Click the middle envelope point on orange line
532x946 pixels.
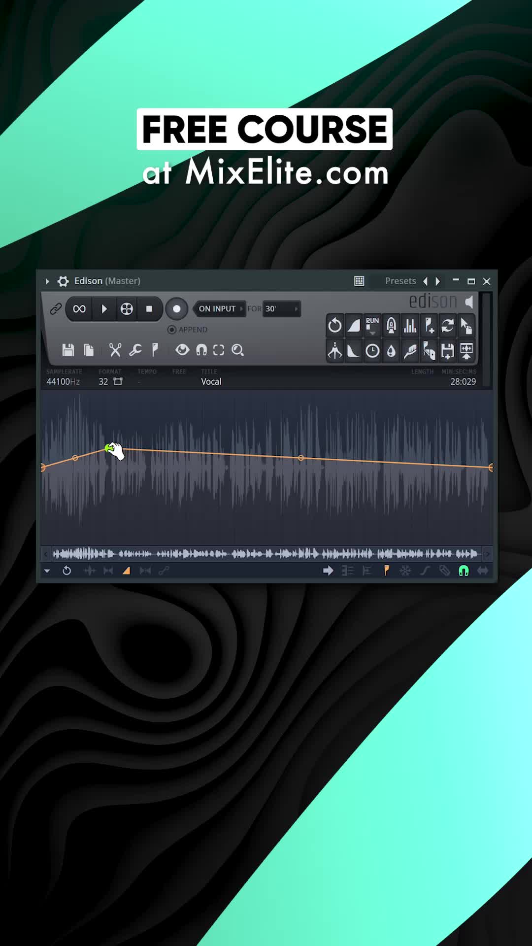[x=301, y=458]
